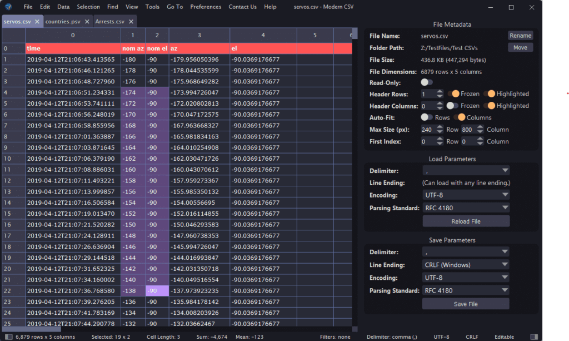Open the File menu
Image resolution: width=569 pixels, height=341 pixels.
28,7
